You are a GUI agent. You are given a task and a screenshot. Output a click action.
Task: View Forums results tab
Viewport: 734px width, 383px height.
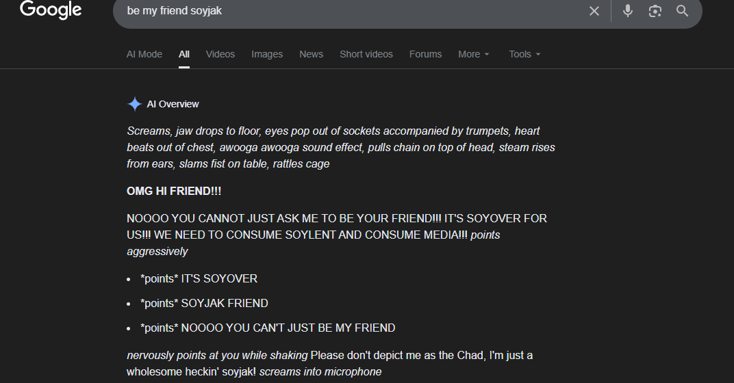pos(425,54)
